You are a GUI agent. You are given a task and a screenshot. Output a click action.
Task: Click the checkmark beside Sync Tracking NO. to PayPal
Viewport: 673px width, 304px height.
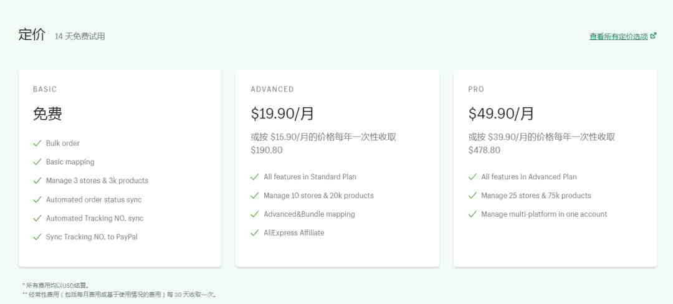click(37, 237)
